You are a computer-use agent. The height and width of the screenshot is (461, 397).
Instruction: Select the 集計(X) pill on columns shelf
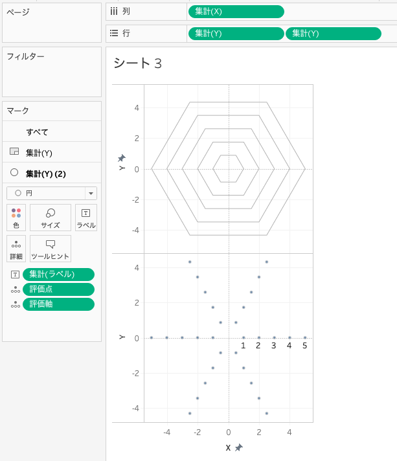pyautogui.click(x=236, y=12)
